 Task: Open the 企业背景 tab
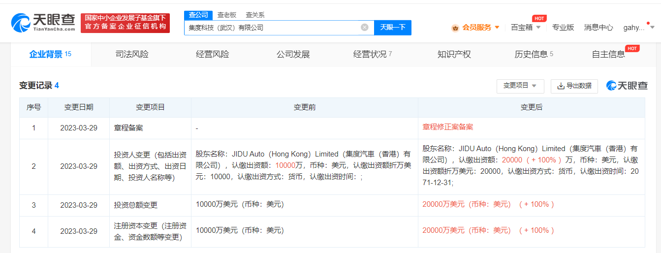coord(50,54)
